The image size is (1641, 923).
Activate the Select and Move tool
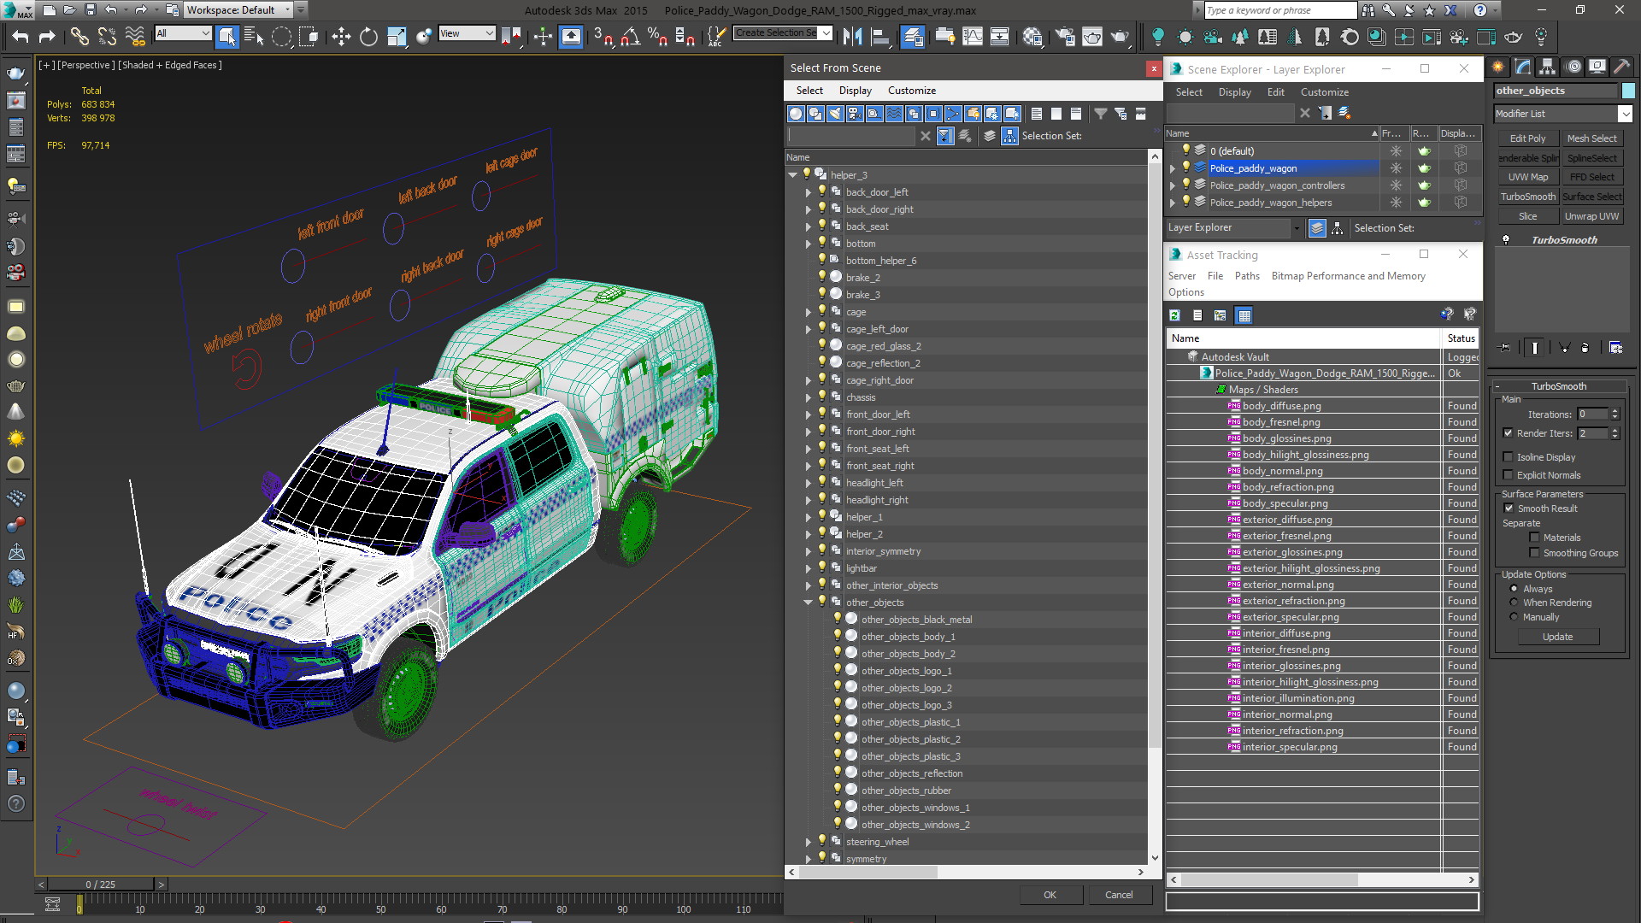click(x=341, y=36)
